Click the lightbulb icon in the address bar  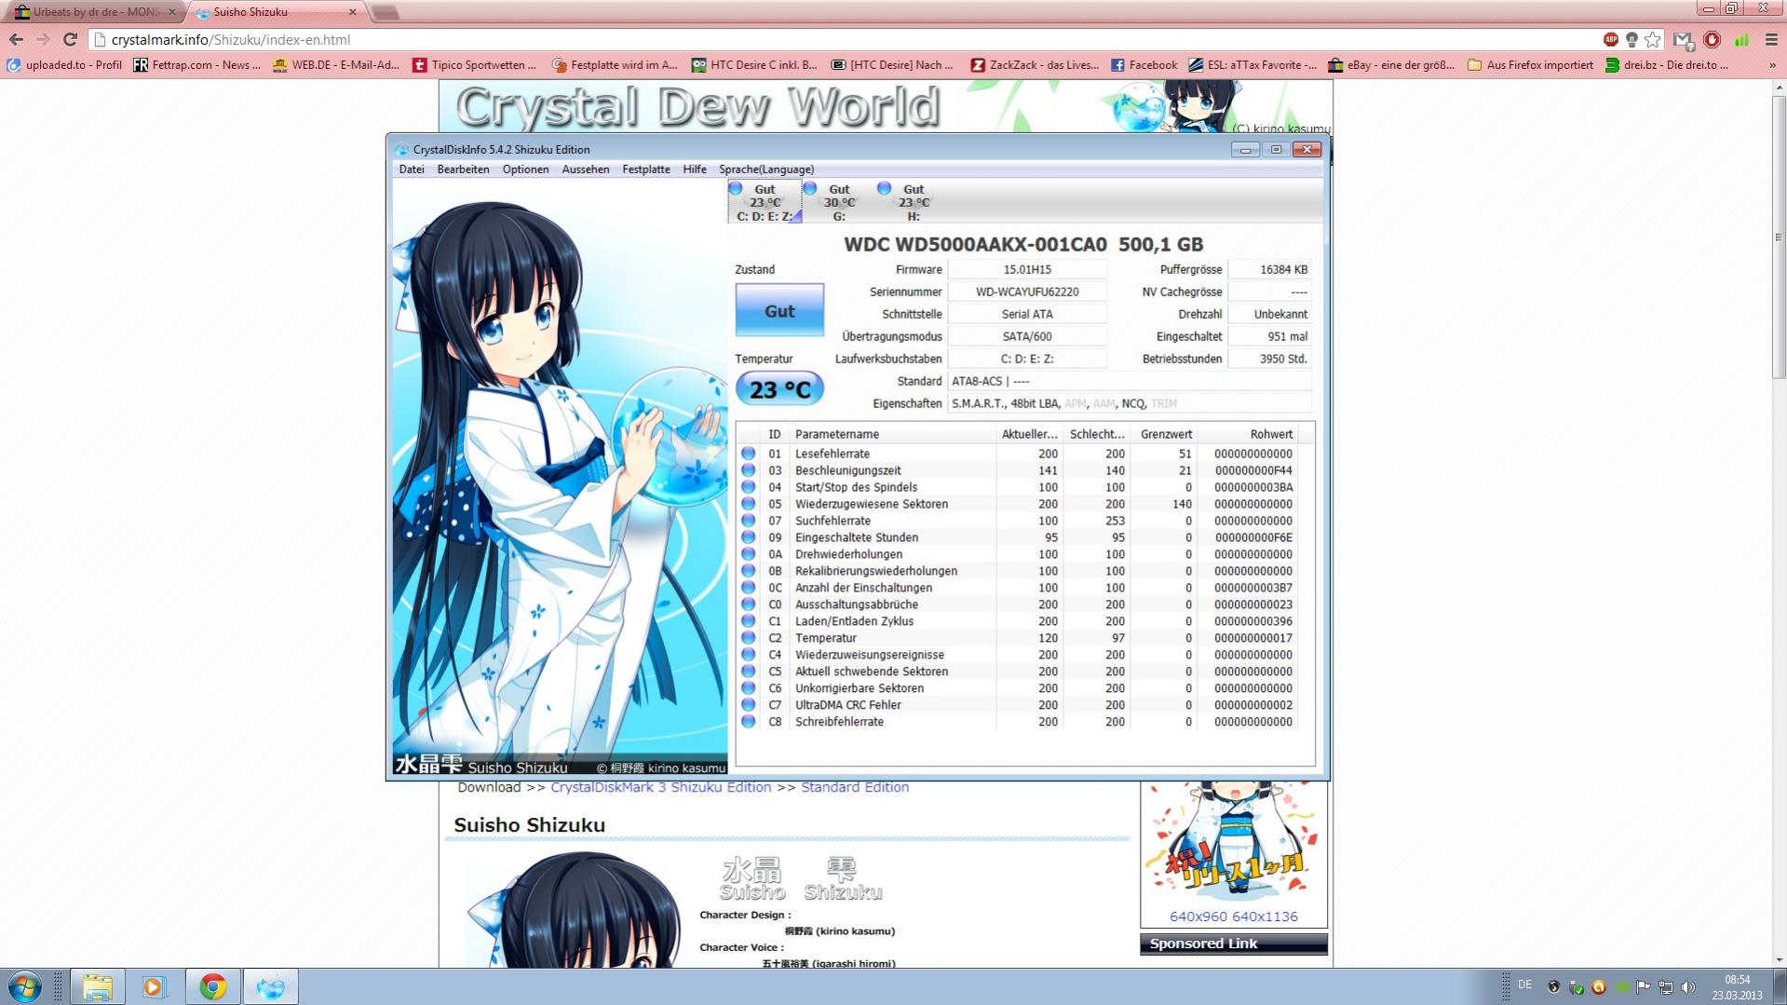[x=1631, y=39]
